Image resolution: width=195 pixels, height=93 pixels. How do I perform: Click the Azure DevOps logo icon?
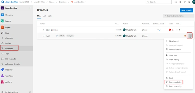tap(2, 2)
